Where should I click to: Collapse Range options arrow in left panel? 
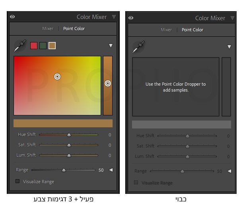[x=111, y=170]
